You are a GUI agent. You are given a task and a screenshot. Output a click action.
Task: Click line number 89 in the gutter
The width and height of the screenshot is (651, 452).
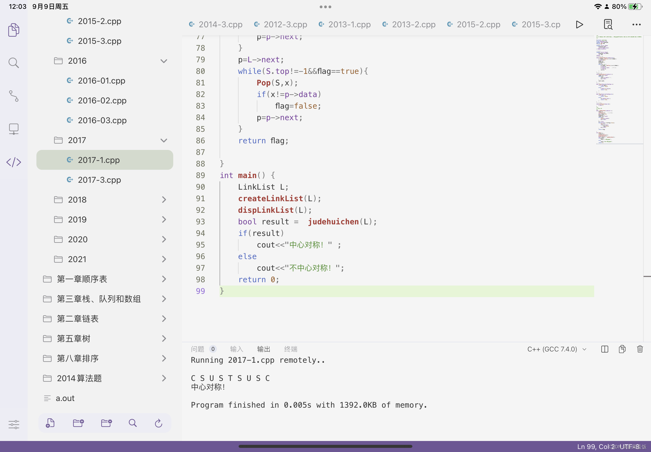click(x=200, y=175)
